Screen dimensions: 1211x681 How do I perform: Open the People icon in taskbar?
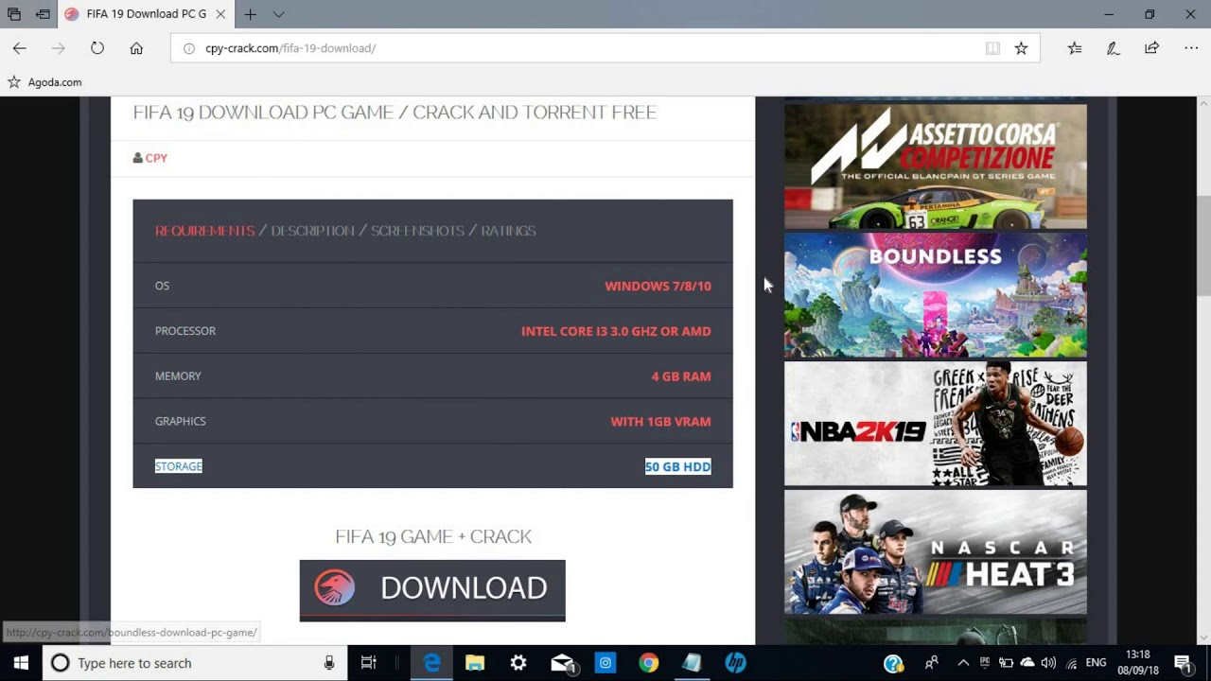click(932, 663)
